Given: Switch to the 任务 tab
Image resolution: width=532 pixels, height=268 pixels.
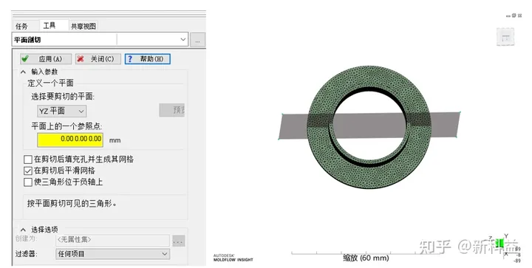Looking at the screenshot, I should tap(21, 26).
